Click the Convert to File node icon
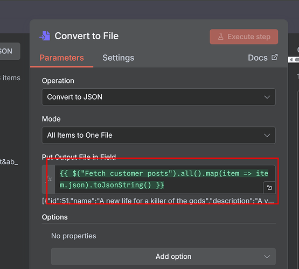 point(45,36)
